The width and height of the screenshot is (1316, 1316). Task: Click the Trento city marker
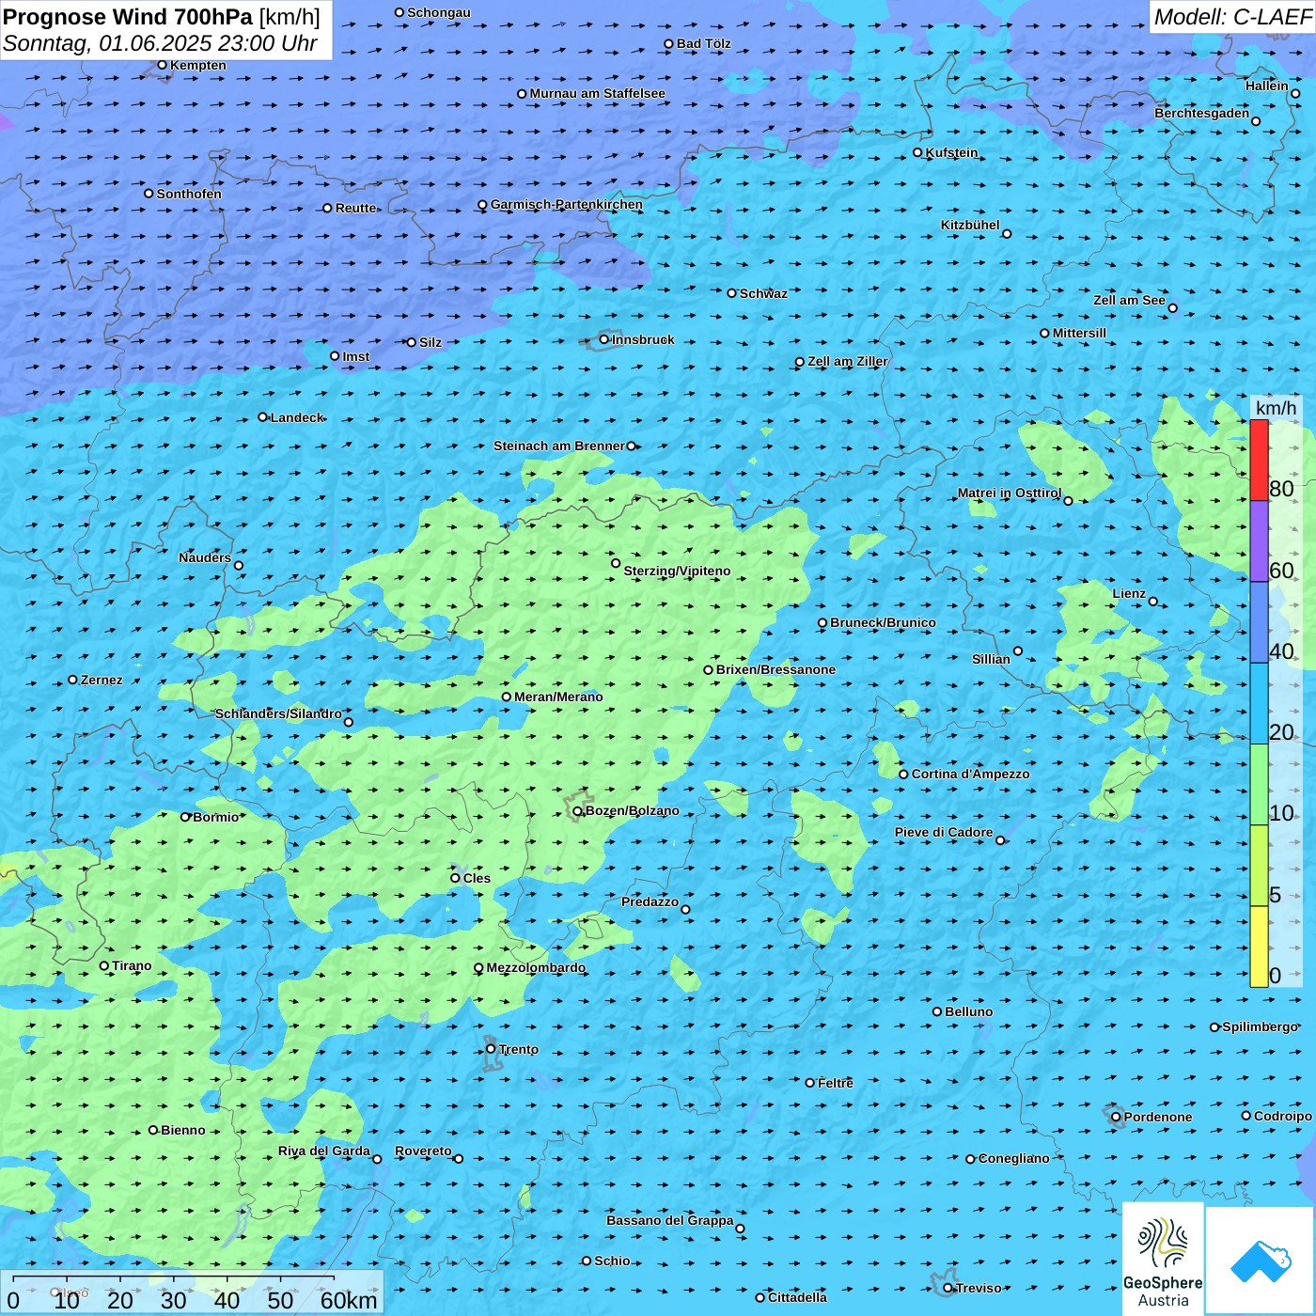(x=491, y=1049)
